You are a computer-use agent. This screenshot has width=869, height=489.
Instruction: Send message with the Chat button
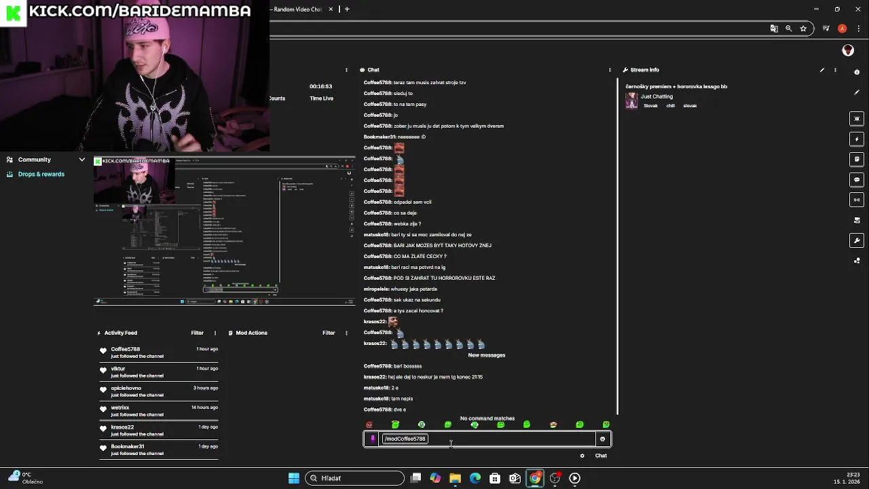point(601,456)
